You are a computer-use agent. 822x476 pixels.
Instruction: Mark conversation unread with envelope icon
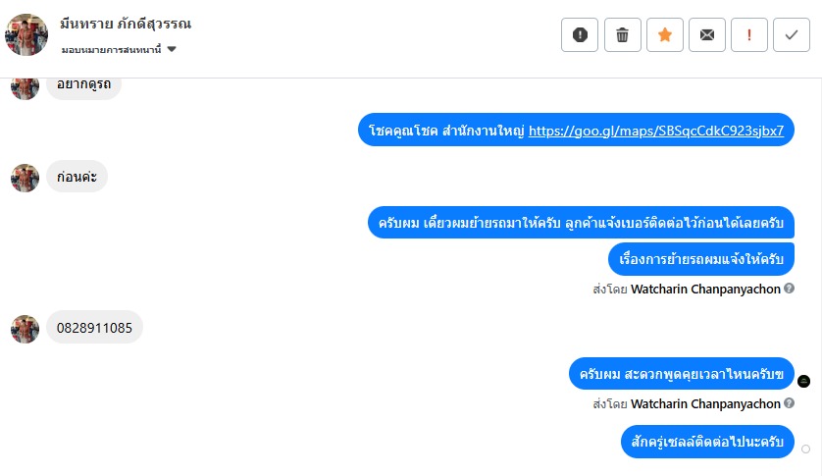(x=707, y=35)
